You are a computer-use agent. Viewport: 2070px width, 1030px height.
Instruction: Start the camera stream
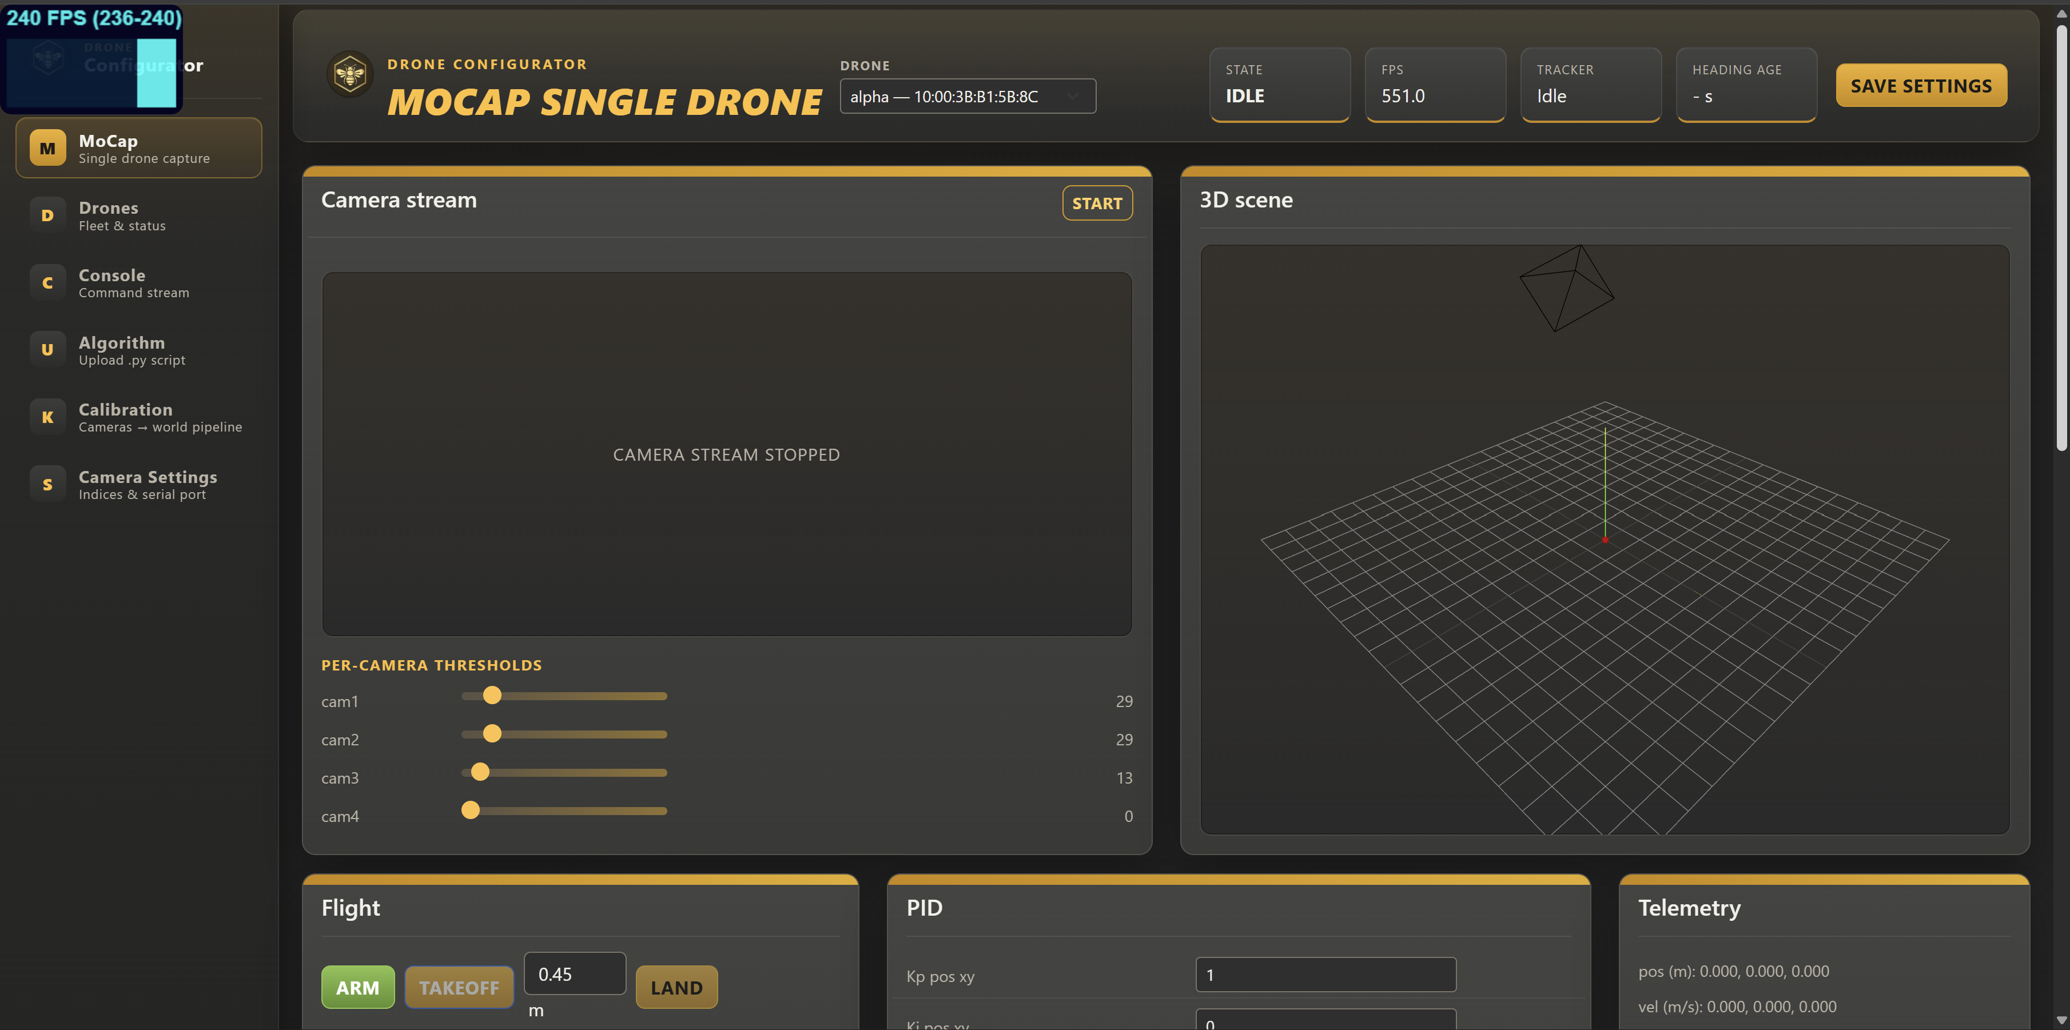pos(1097,203)
